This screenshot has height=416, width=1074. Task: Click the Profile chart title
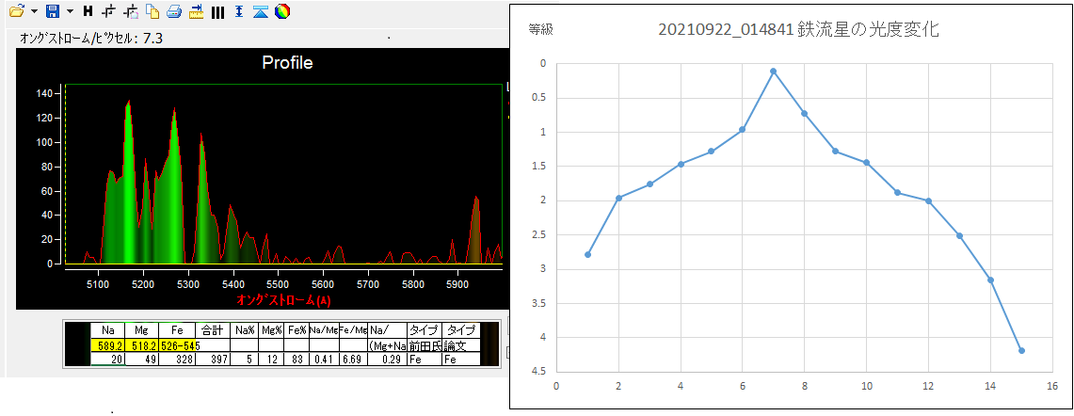287,62
